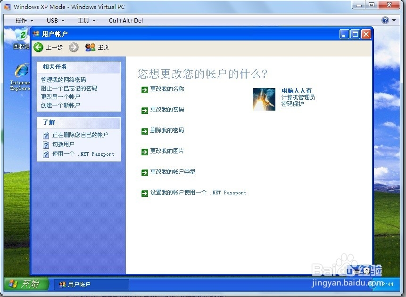Select 更改我的名称 option text
Viewport: 406px width, 297px height.
(167, 89)
